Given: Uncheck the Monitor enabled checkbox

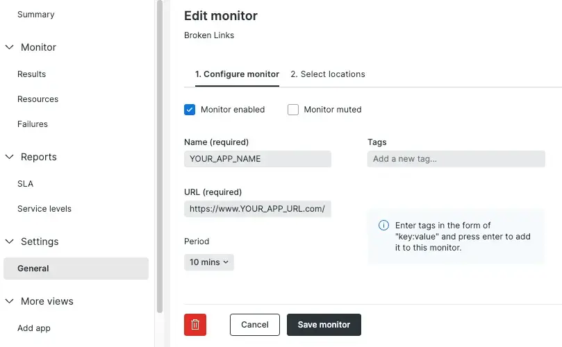Looking at the screenshot, I should click(x=190, y=110).
